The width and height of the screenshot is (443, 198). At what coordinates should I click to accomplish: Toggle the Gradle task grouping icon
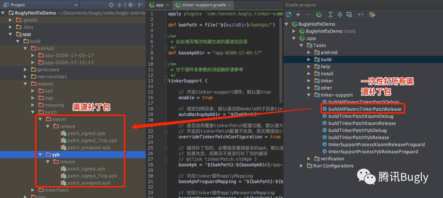click(x=349, y=15)
